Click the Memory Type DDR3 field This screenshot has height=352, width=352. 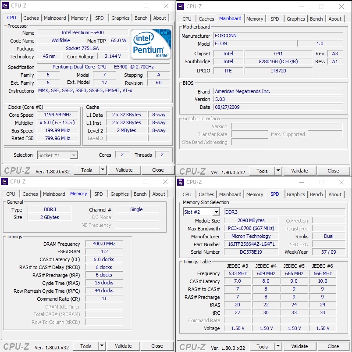click(50, 209)
